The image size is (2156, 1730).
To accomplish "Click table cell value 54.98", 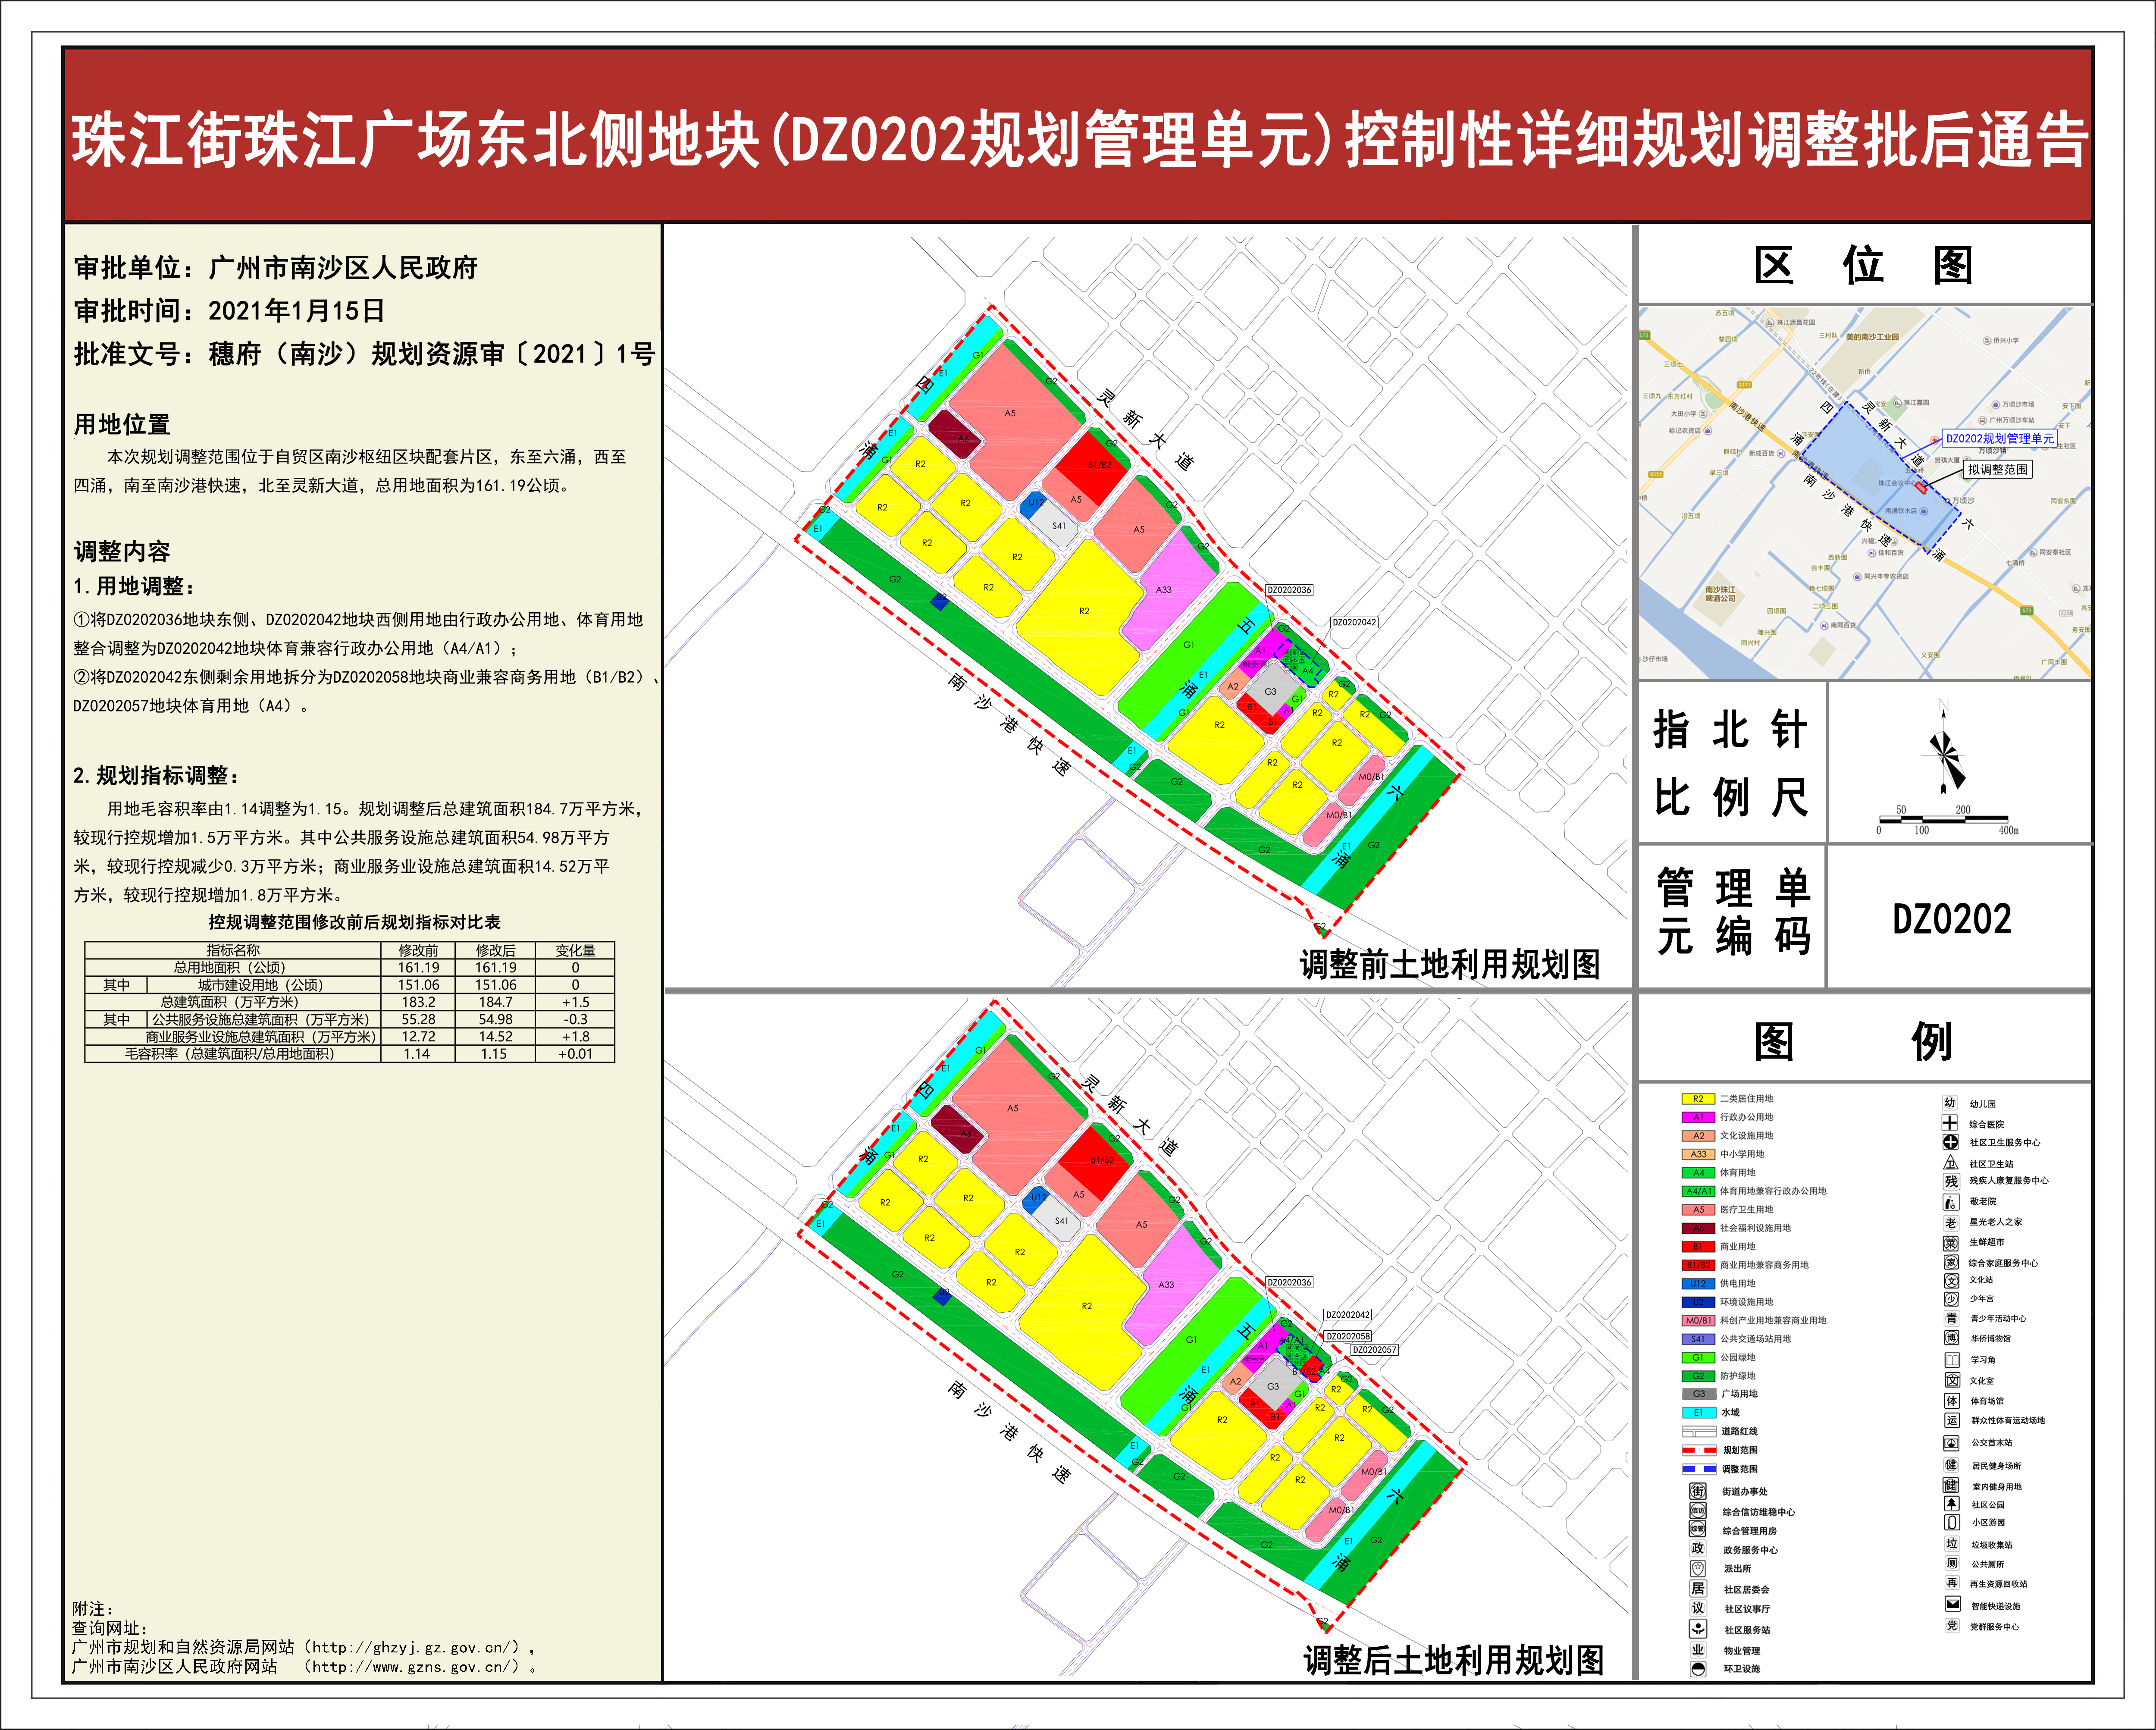I will click(495, 1019).
